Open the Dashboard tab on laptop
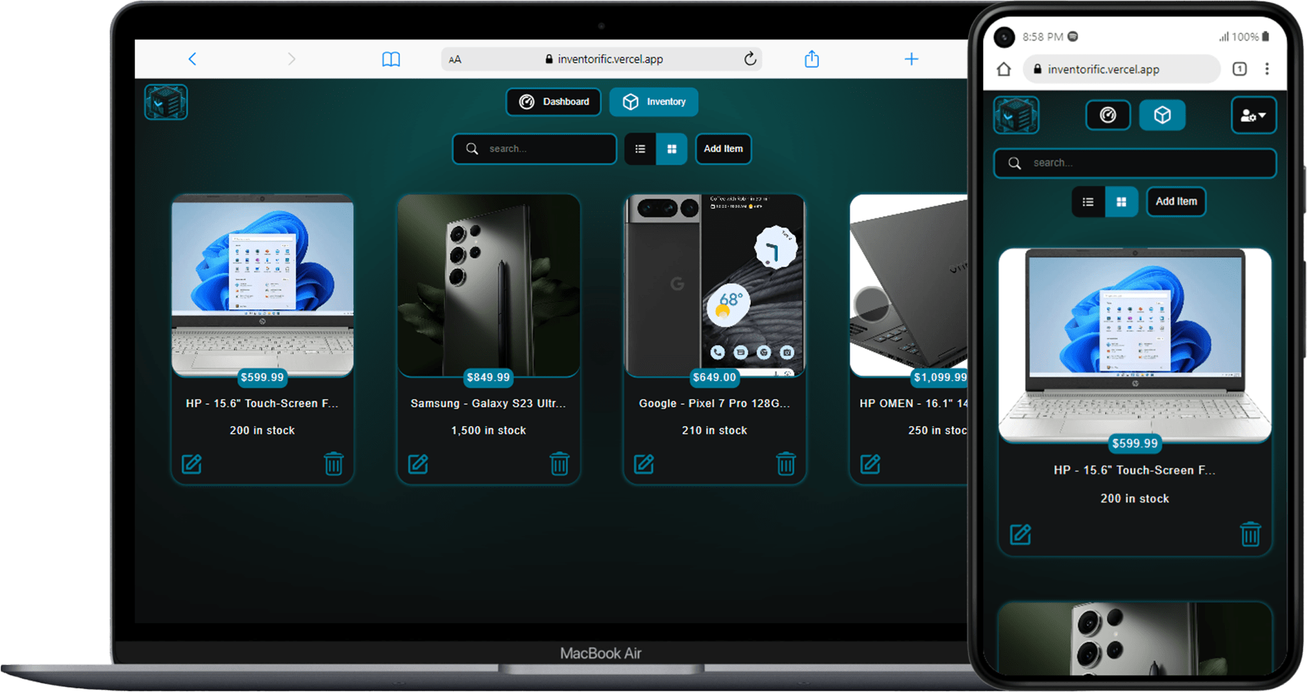This screenshot has height=692, width=1307. tap(554, 102)
